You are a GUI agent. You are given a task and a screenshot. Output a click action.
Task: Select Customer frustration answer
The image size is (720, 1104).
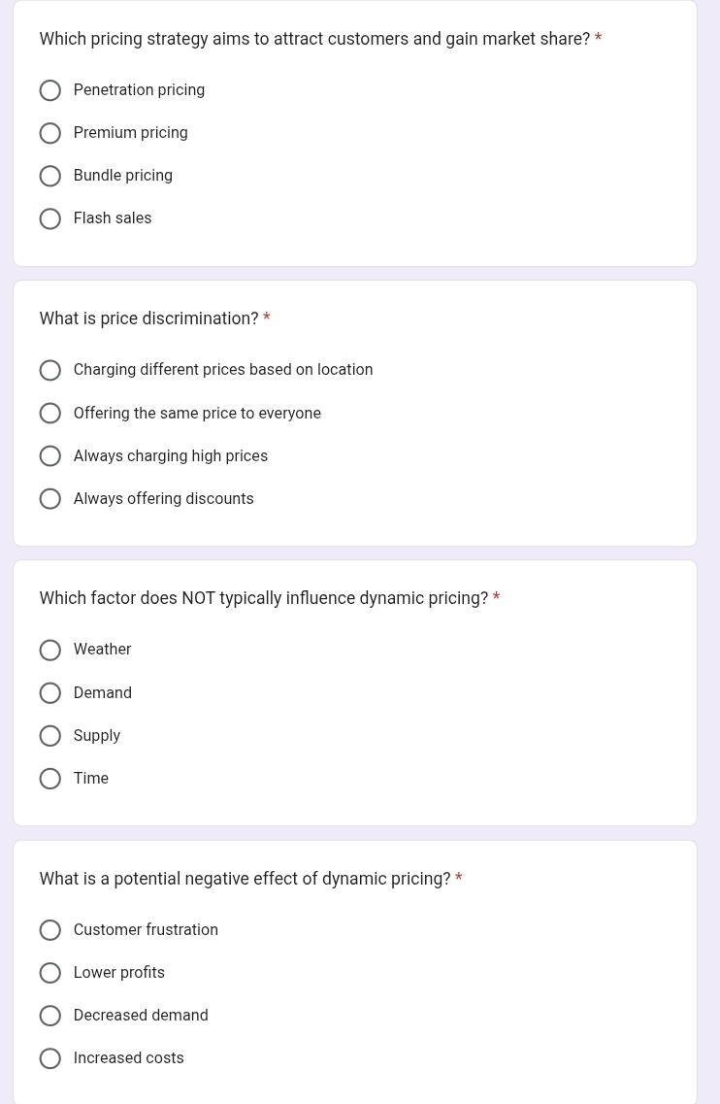pyautogui.click(x=49, y=930)
